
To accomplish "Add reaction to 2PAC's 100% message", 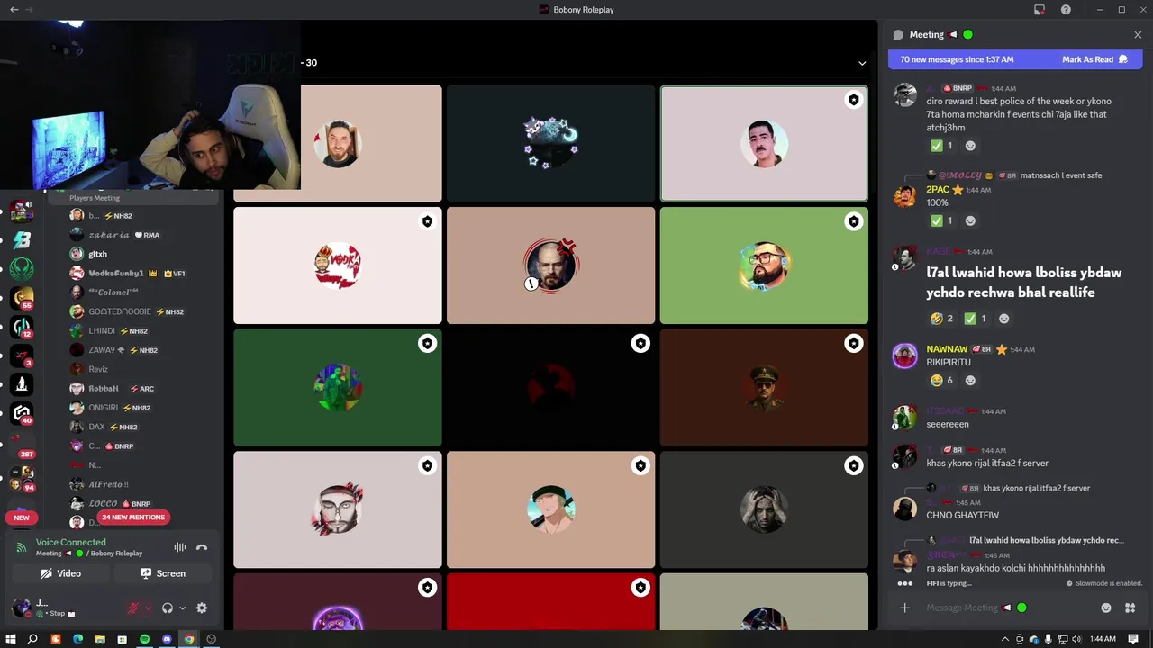I will [970, 220].
